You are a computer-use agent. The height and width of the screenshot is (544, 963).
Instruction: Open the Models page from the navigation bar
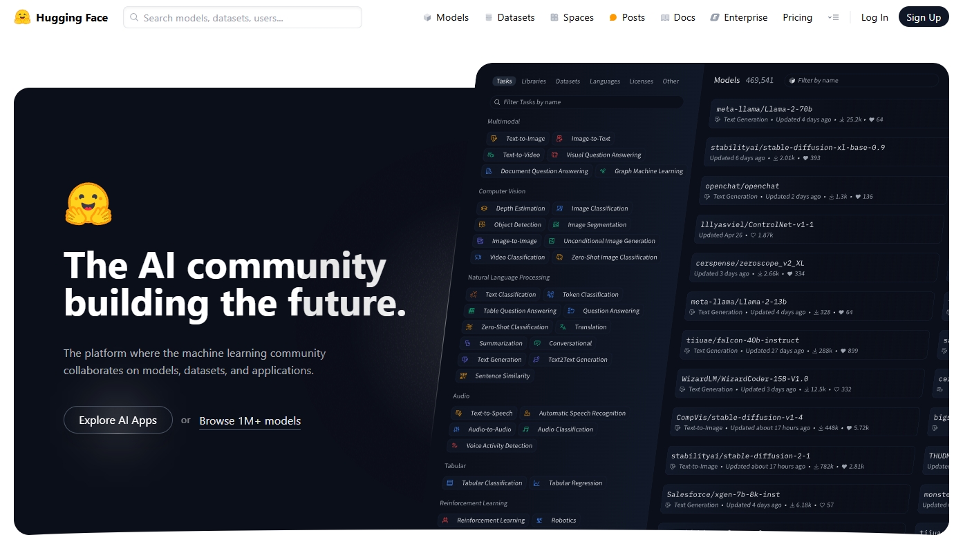(452, 17)
